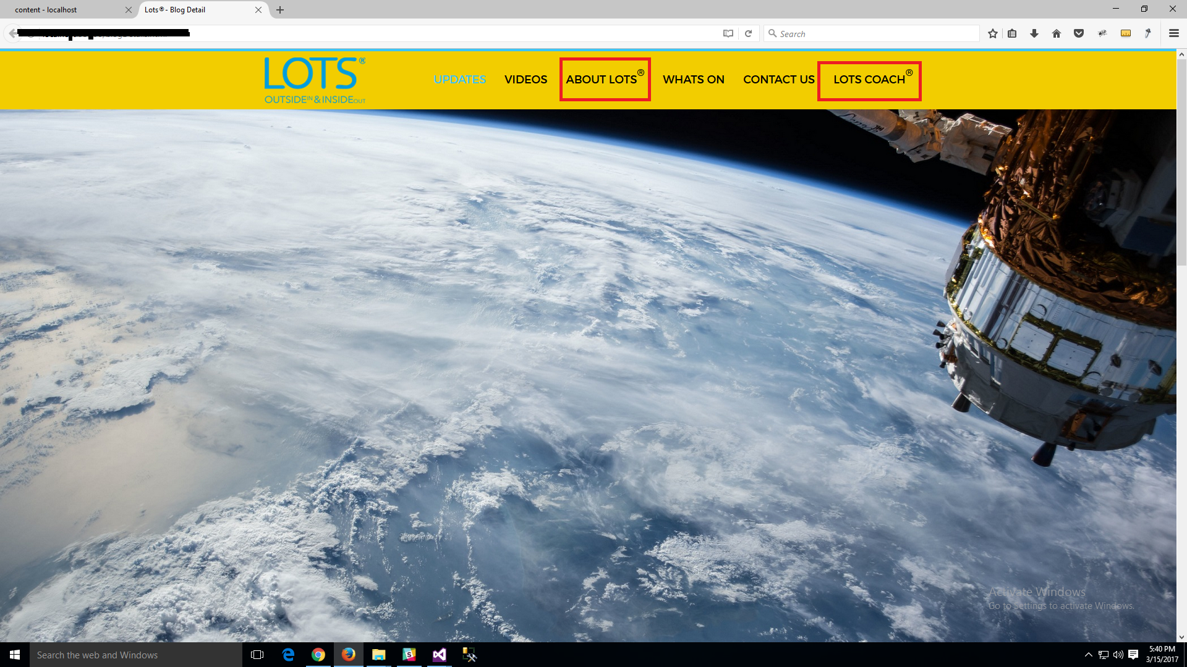Open SQL Server tools taskbar icon
This screenshot has width=1187, height=667.
[470, 655]
